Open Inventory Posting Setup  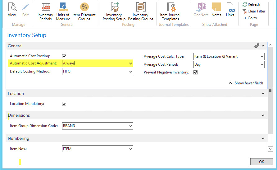click(114, 11)
